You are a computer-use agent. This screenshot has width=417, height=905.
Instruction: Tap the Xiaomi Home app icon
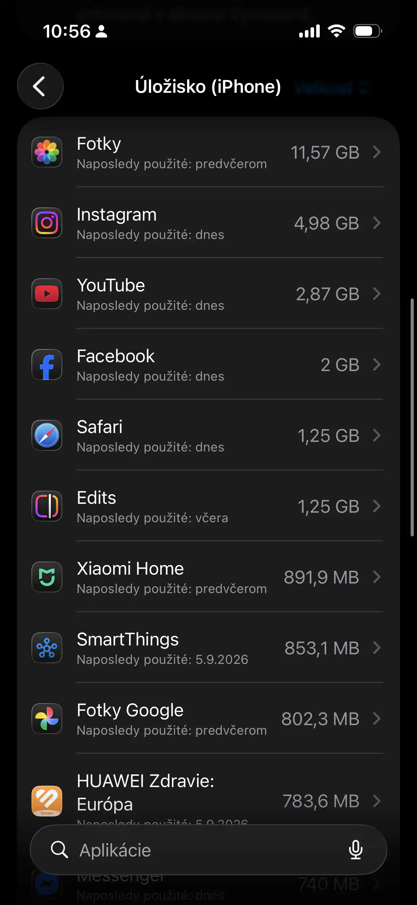pos(47,577)
